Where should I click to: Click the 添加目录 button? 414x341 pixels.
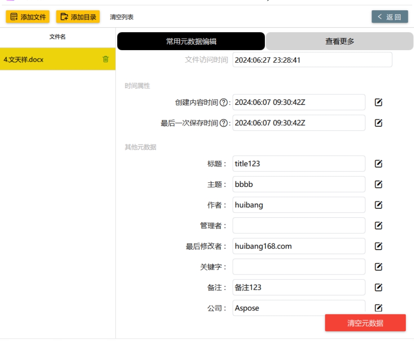78,17
